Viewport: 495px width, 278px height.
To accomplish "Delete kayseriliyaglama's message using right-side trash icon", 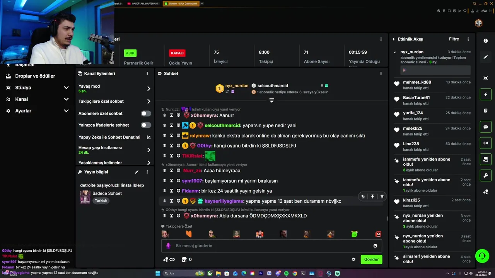I will coord(382,197).
